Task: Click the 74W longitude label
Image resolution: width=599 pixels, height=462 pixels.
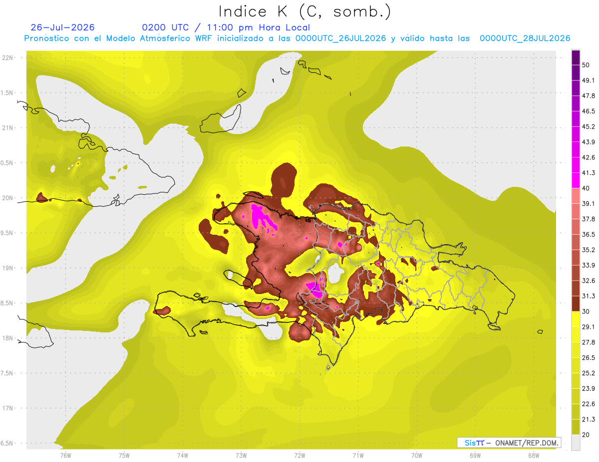Action: tap(183, 455)
